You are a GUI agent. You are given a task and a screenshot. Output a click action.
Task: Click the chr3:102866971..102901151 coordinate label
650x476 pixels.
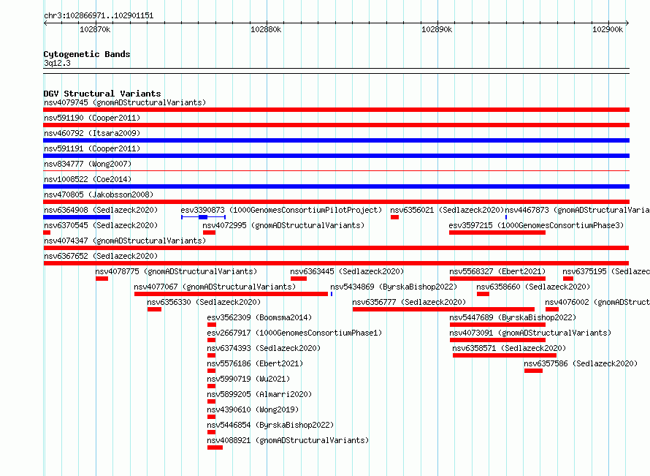pos(99,16)
